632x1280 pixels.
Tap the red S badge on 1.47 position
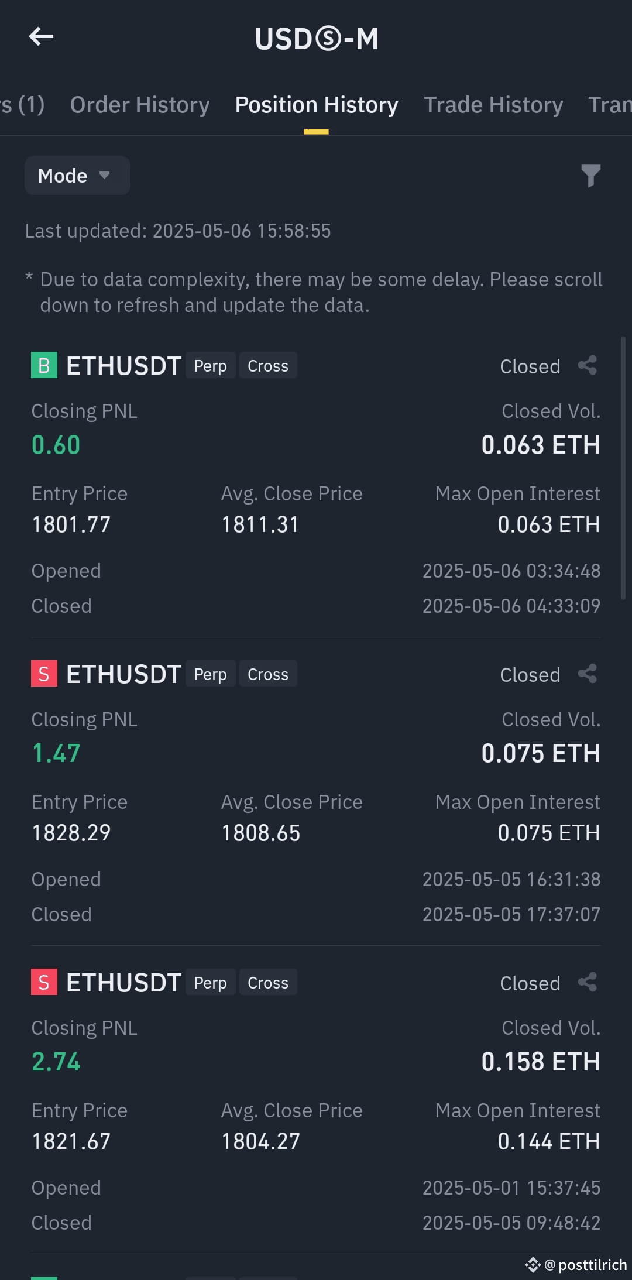(44, 674)
